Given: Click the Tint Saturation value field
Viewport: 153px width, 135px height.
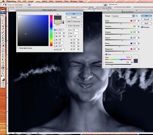Looking at the screenshot, I should (x=129, y=62).
